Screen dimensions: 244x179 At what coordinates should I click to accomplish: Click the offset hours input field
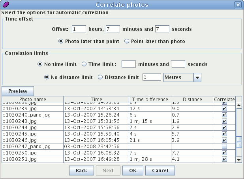click(x=79, y=29)
